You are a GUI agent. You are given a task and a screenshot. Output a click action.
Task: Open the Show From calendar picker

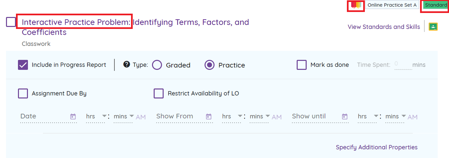coord(209,116)
